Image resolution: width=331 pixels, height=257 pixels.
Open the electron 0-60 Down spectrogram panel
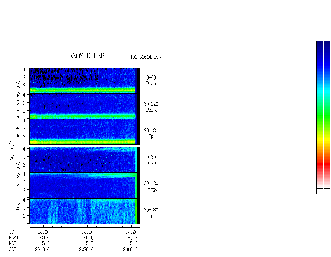pyautogui.click(x=85, y=80)
